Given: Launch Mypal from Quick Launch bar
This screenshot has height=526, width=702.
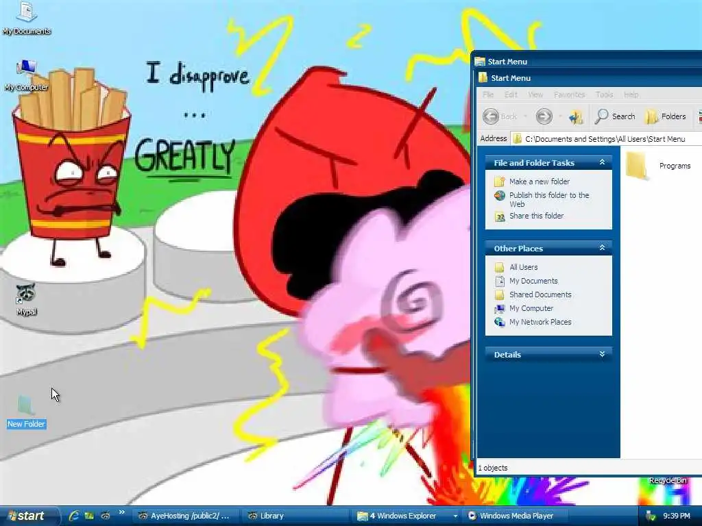Looking at the screenshot, I should click(105, 516).
